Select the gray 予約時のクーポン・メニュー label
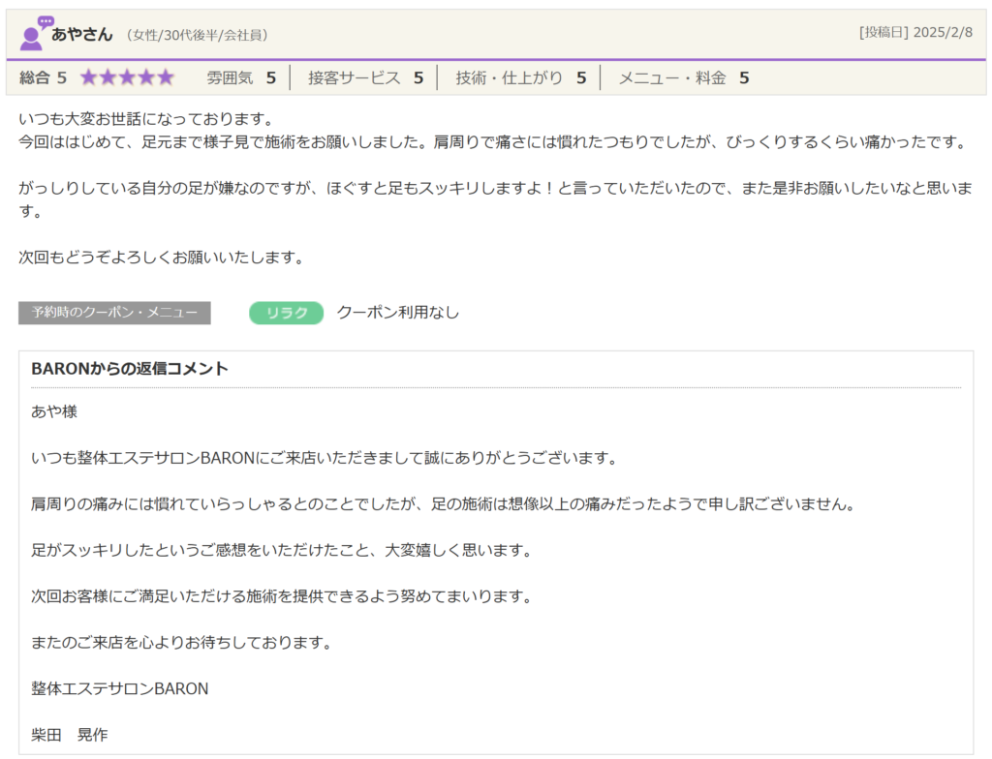 [114, 313]
